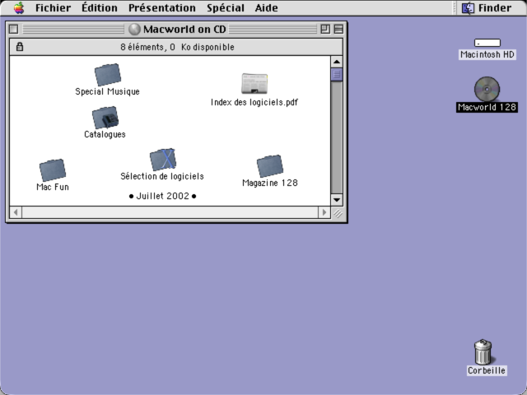
Task: Click the 'Magazine 128' name label
Action: [270, 183]
